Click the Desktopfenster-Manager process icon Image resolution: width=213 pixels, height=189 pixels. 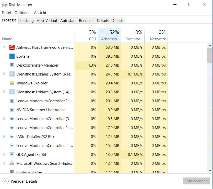pyautogui.click(x=12, y=65)
